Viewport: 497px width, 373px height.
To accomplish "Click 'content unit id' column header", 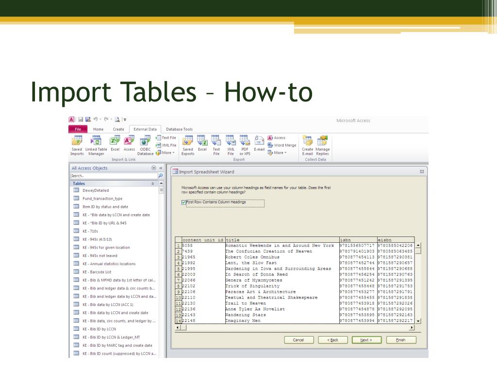I will coord(203,240).
